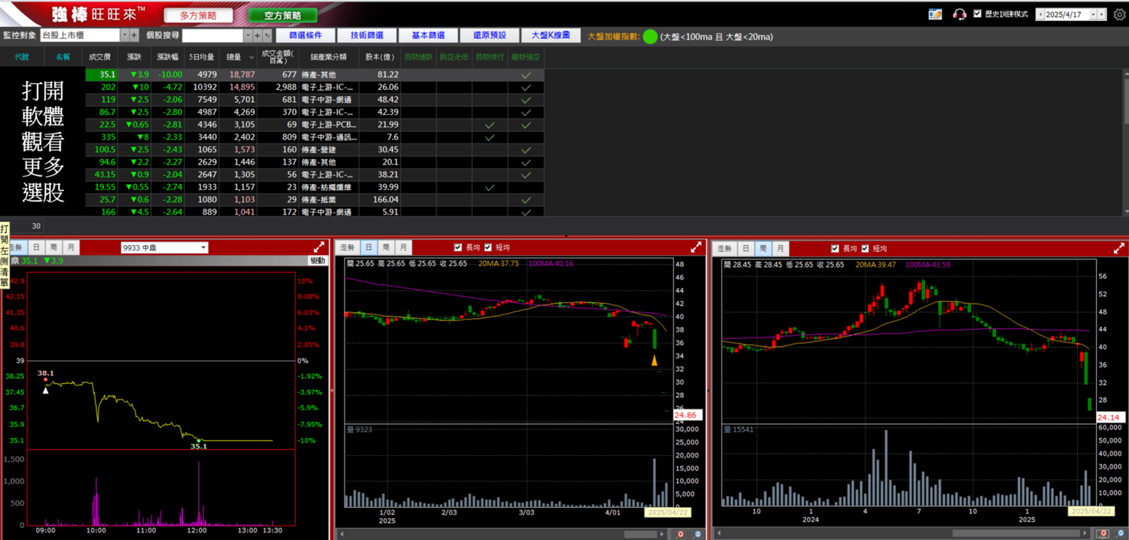
Task: Select the 走勢 tab in the middle chart panel
Action: pos(347,247)
